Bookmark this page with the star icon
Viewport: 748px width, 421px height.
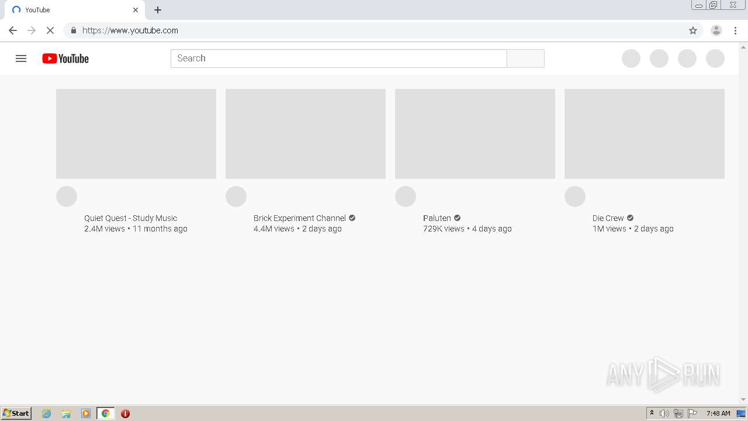pos(693,30)
